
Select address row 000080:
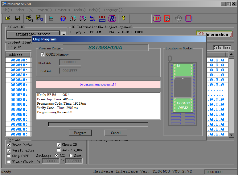click(x=19, y=99)
